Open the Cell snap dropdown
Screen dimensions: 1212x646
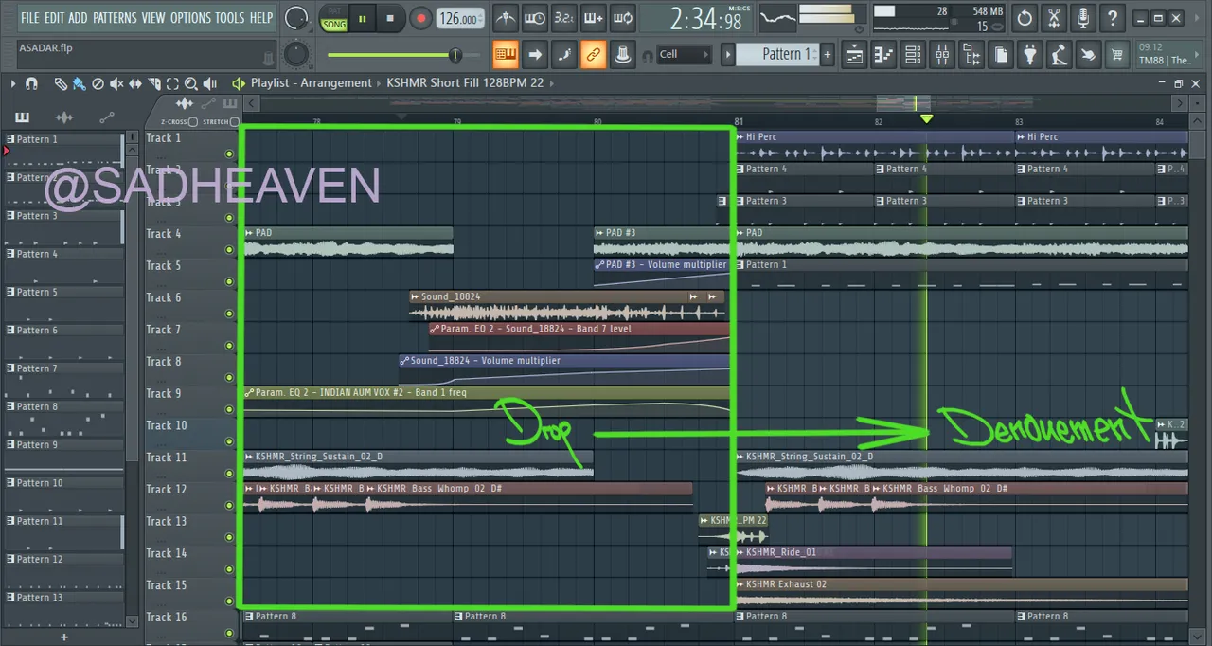[x=685, y=55]
